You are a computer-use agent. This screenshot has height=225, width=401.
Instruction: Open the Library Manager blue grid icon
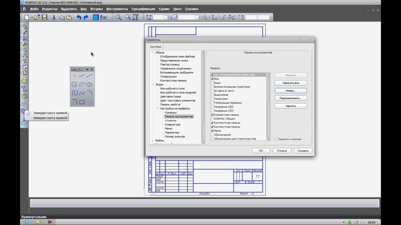tap(95, 17)
